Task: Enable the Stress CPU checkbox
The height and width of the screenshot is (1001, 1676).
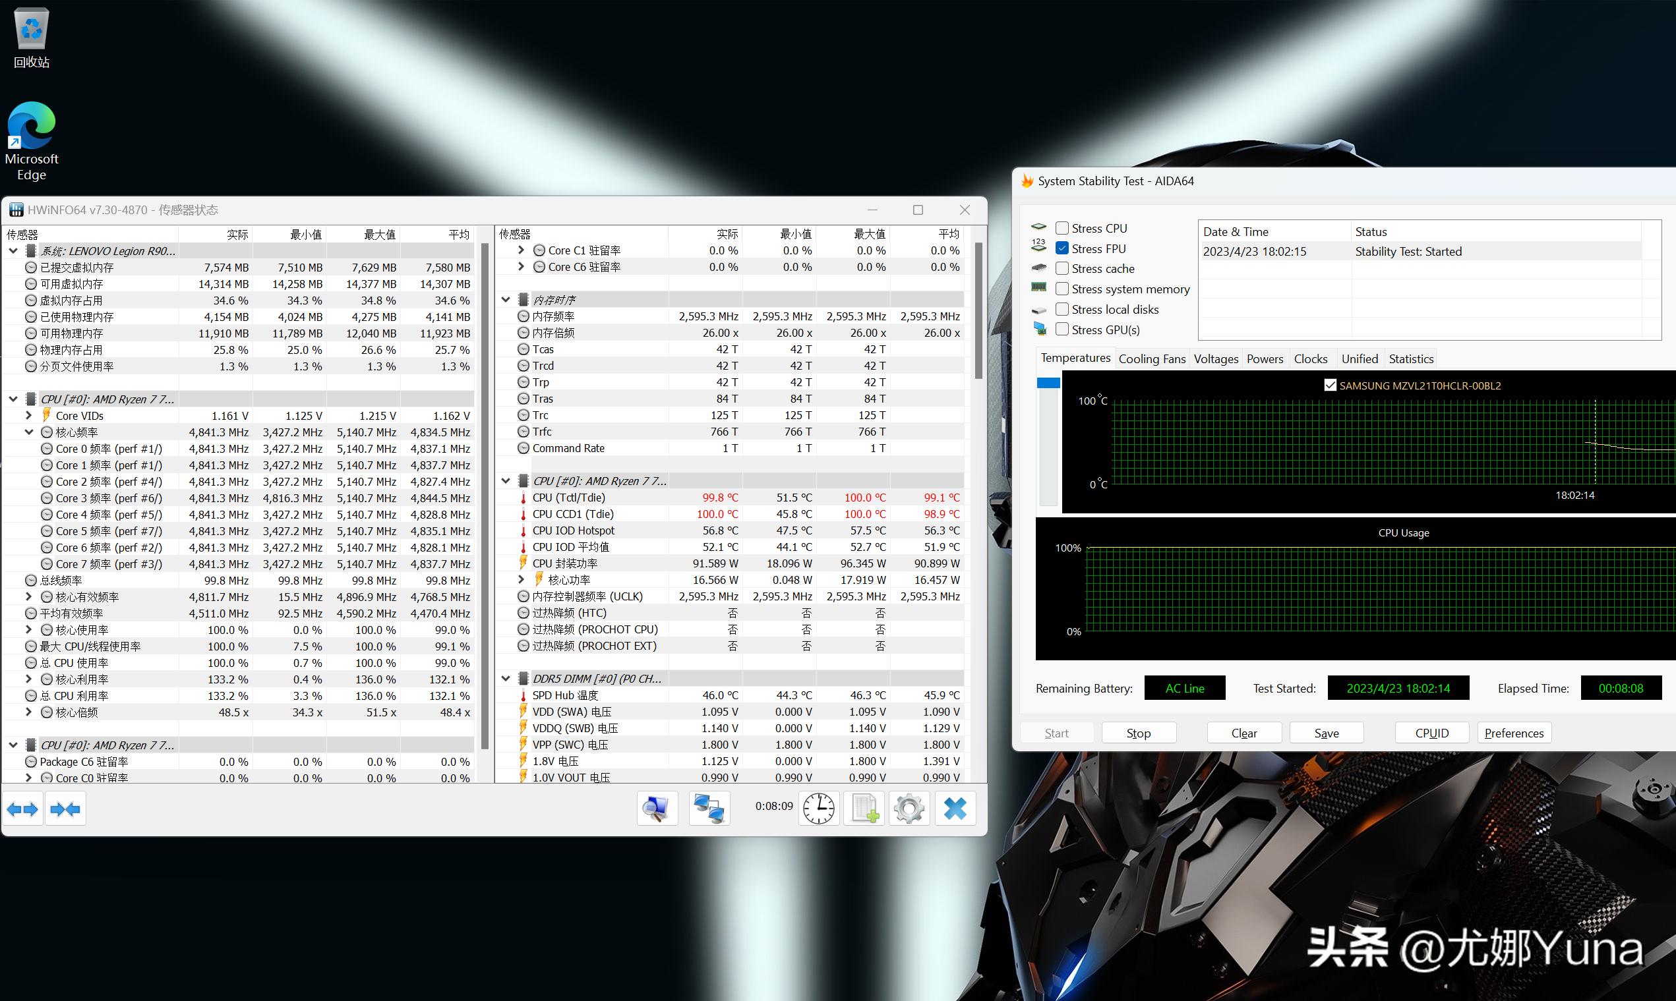Action: [x=1062, y=228]
